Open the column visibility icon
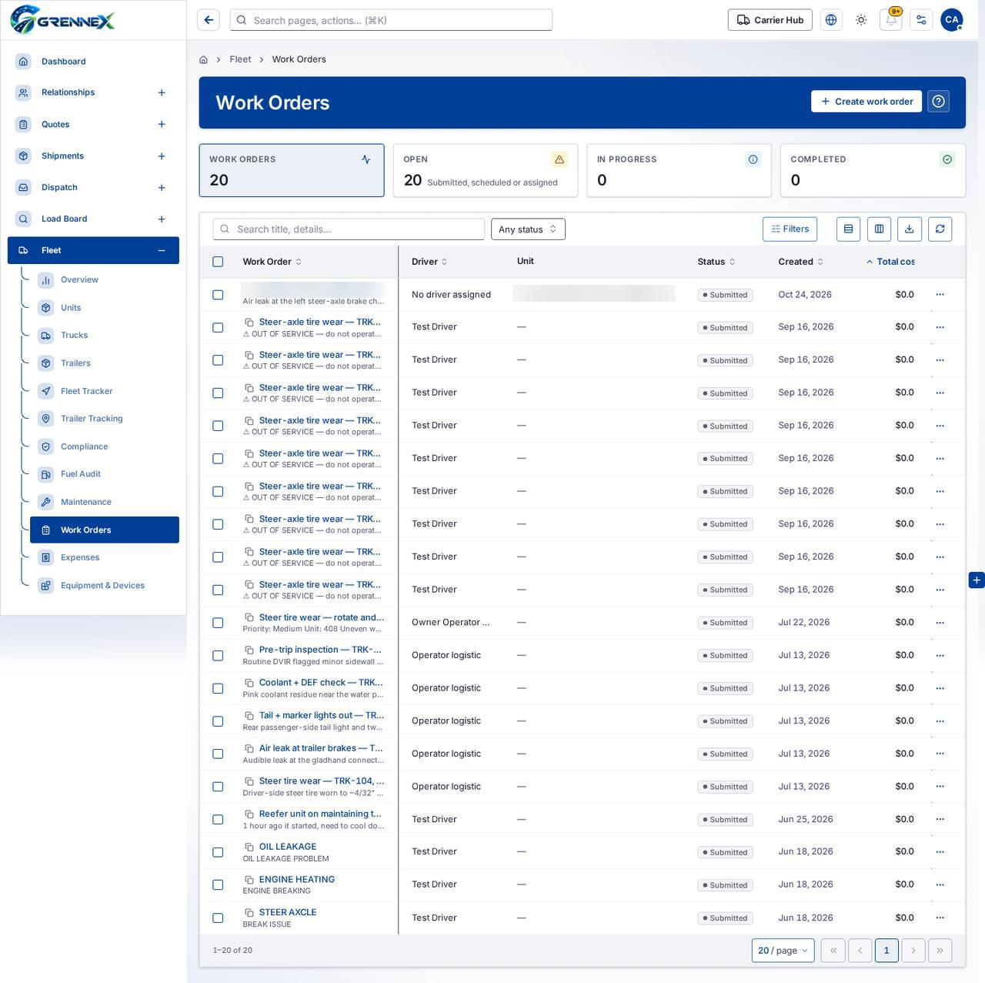The image size is (985, 983). coord(879,229)
